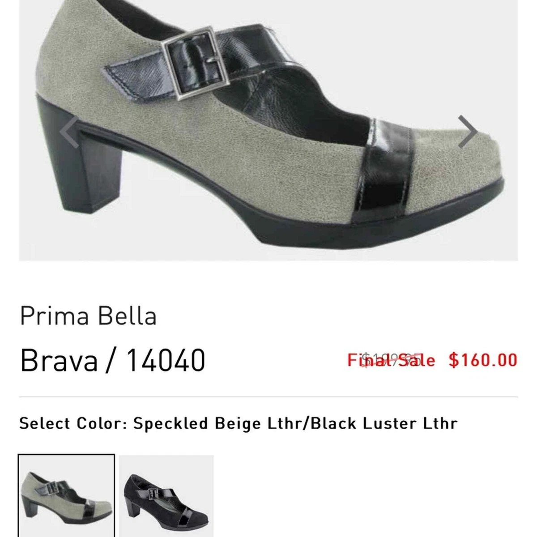Advance to next product image arrow

(x=468, y=132)
